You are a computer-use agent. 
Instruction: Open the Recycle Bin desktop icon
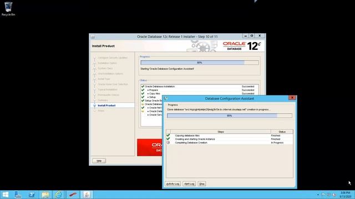tap(8, 9)
